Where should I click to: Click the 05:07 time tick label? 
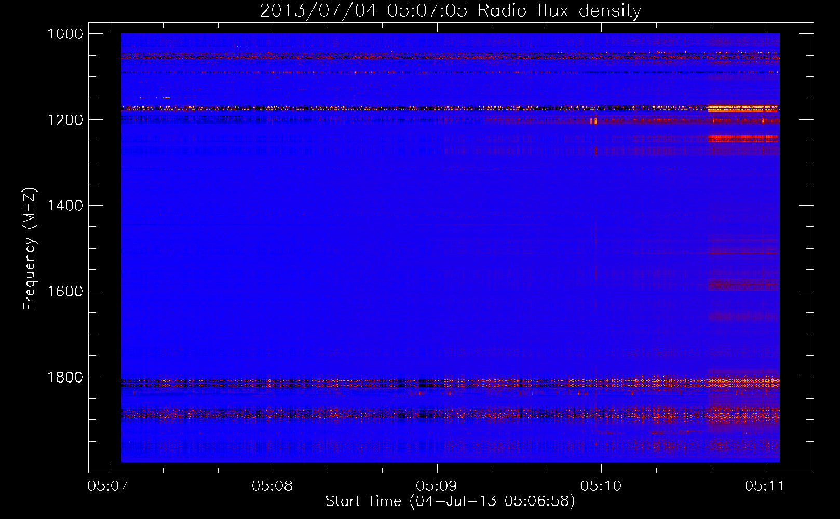pyautogui.click(x=108, y=486)
